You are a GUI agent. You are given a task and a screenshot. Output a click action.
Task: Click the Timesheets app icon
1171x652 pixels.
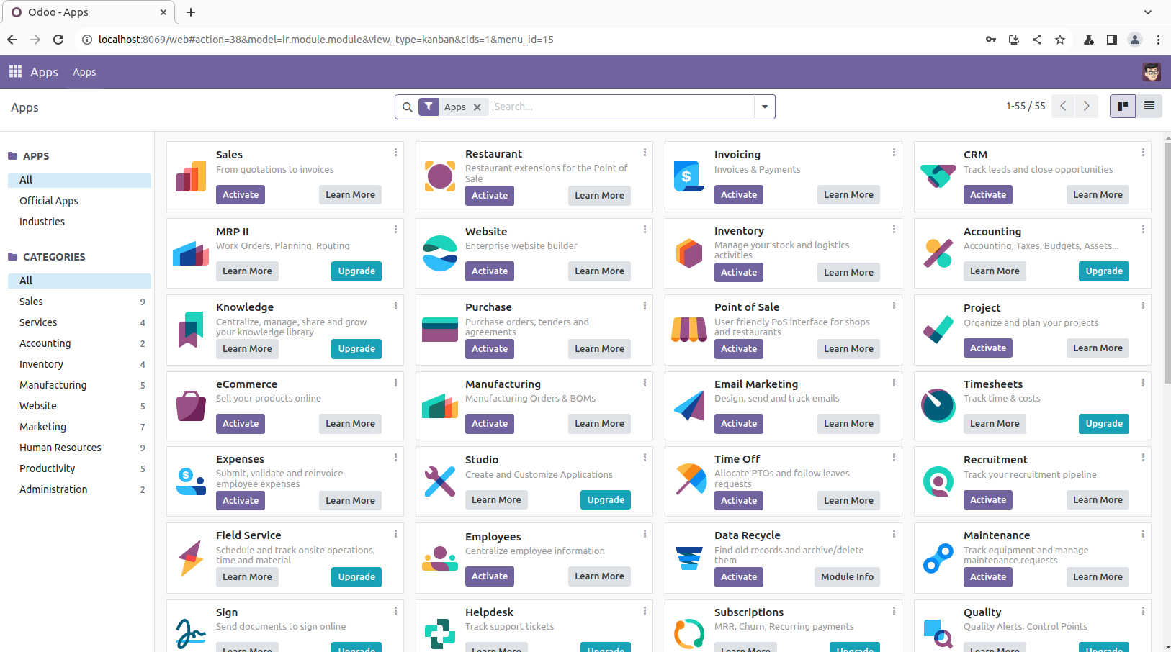click(938, 406)
